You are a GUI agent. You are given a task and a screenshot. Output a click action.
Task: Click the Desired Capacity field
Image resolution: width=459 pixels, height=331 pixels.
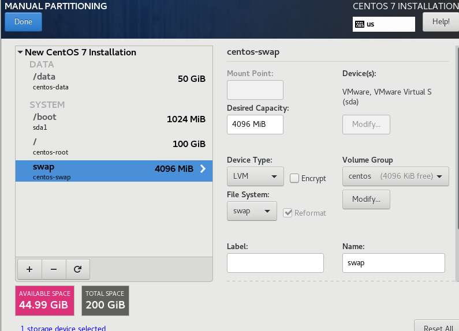point(255,125)
